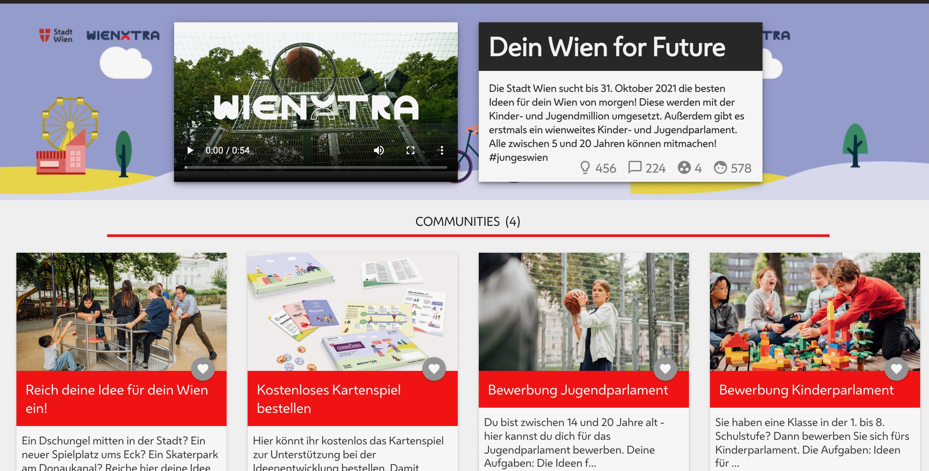
Task: Click the lightbulb ideas icon
Action: click(585, 168)
